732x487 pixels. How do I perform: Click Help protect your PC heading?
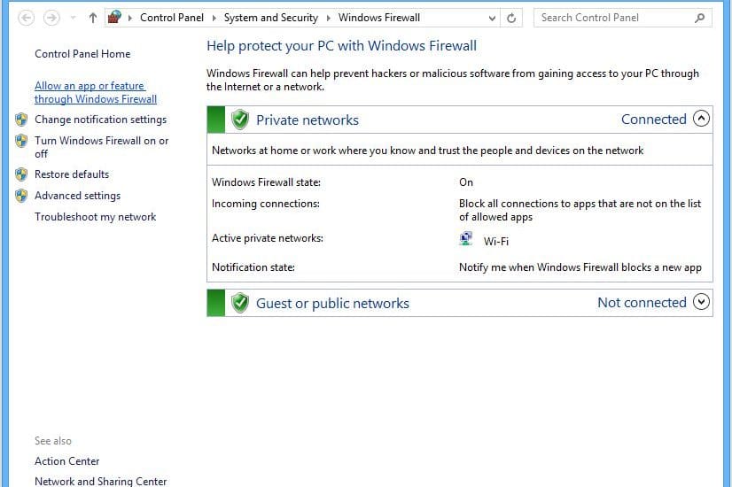click(341, 46)
